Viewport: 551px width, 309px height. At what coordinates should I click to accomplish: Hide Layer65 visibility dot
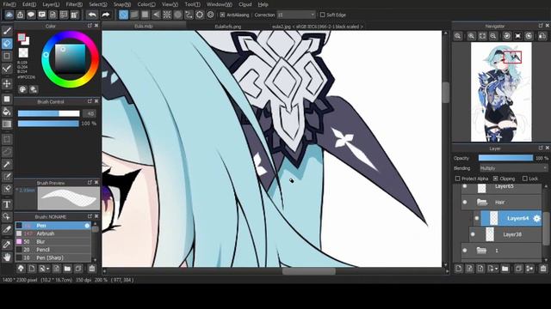[x=465, y=186]
